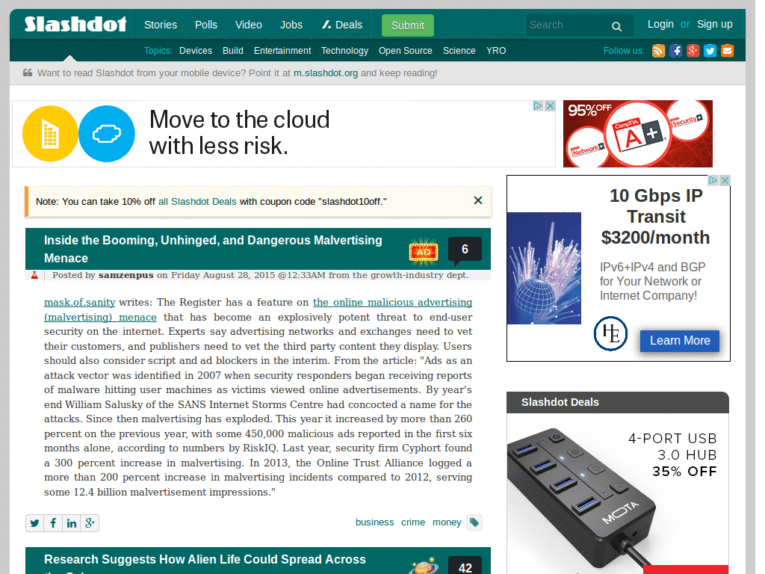Click inside the Search field
The image size is (765, 574).
click(568, 25)
